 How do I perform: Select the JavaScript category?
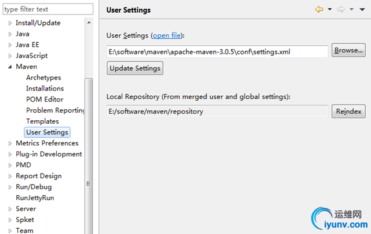pyautogui.click(x=32, y=56)
